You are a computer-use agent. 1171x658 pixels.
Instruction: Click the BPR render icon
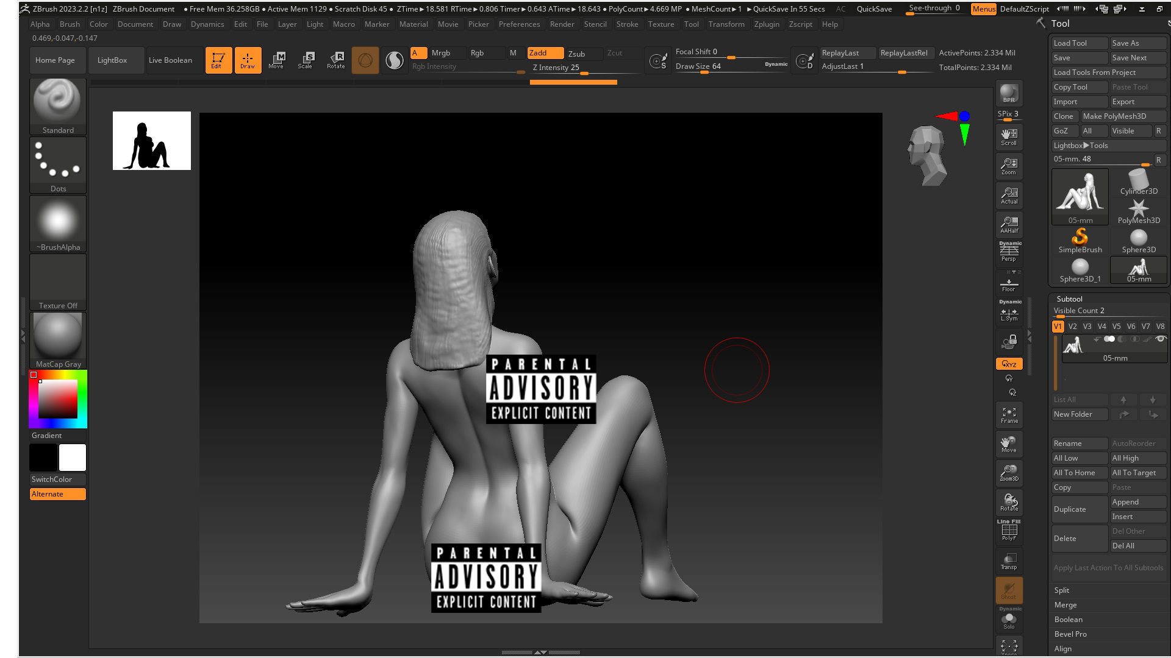pos(1009,93)
